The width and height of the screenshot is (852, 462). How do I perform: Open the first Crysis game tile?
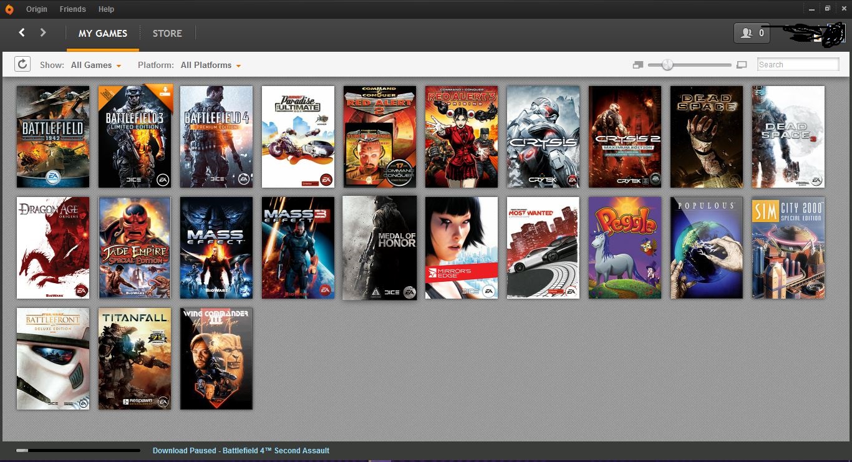(543, 137)
